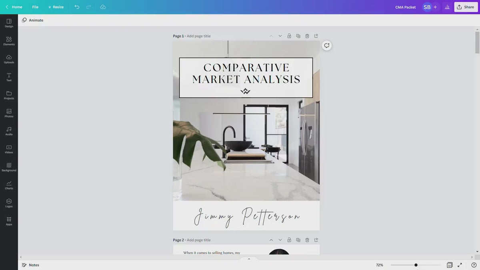This screenshot has width=480, height=270.
Task: Open the File menu
Action: 35,7
